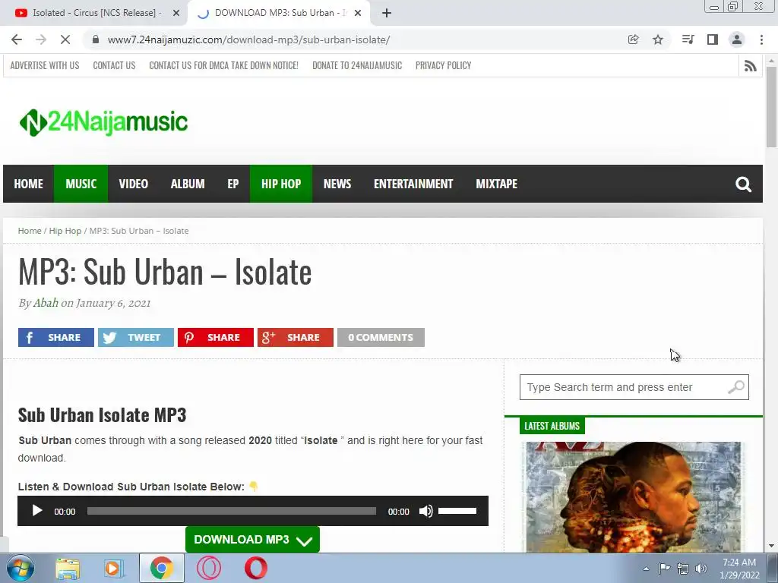Open author Abah's profile link
Screen dimensions: 778x583
(x=46, y=303)
